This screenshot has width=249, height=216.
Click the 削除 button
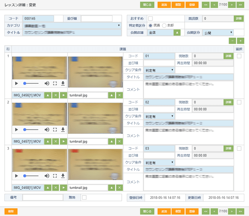[x=11, y=211]
